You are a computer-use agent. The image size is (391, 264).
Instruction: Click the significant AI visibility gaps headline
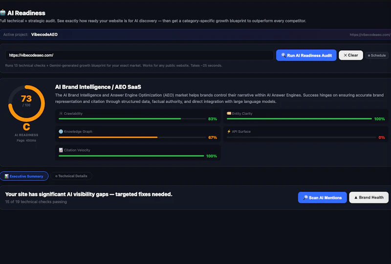pyautogui.click(x=89, y=194)
